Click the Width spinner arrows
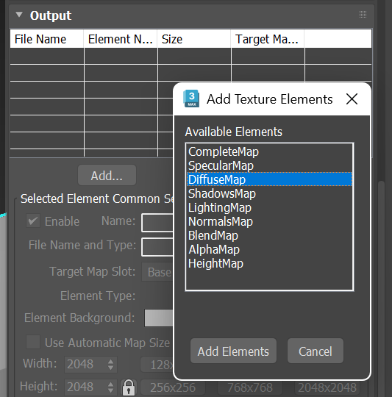 click(110, 365)
